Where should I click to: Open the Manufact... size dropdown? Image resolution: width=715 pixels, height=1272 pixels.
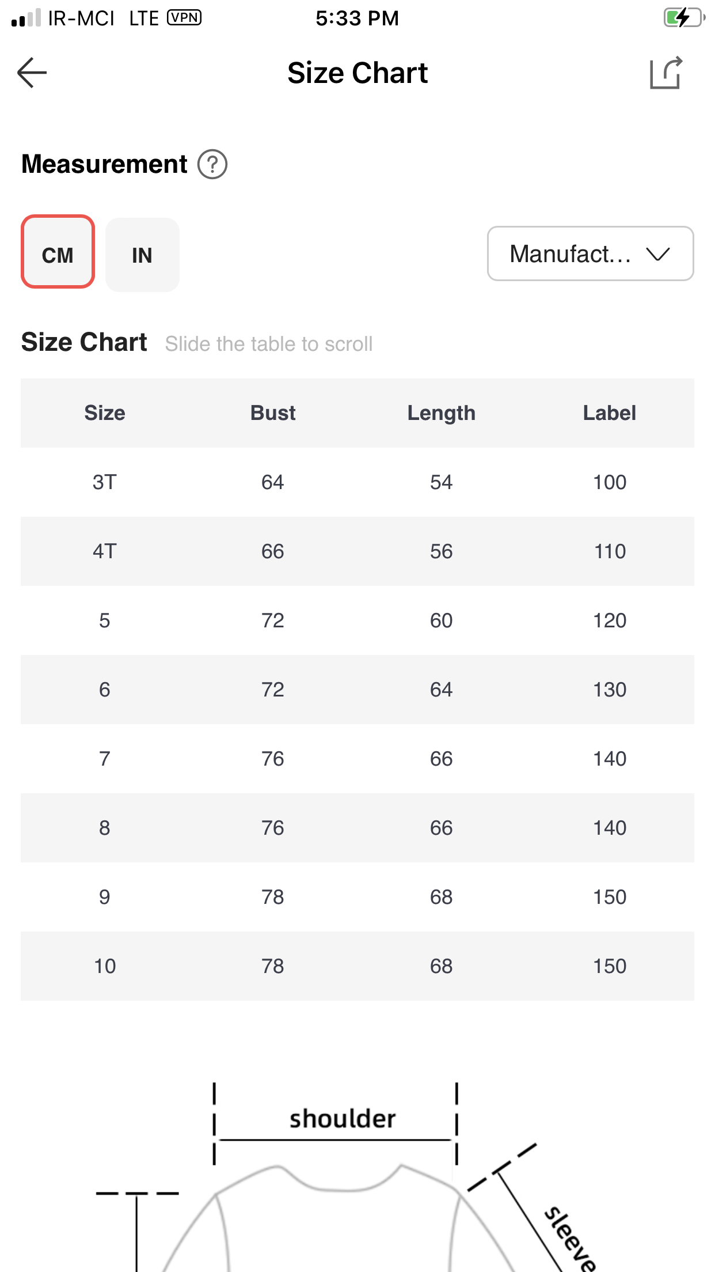click(x=590, y=253)
